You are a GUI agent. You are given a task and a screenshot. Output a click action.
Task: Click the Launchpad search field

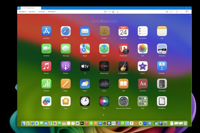[x=104, y=21]
